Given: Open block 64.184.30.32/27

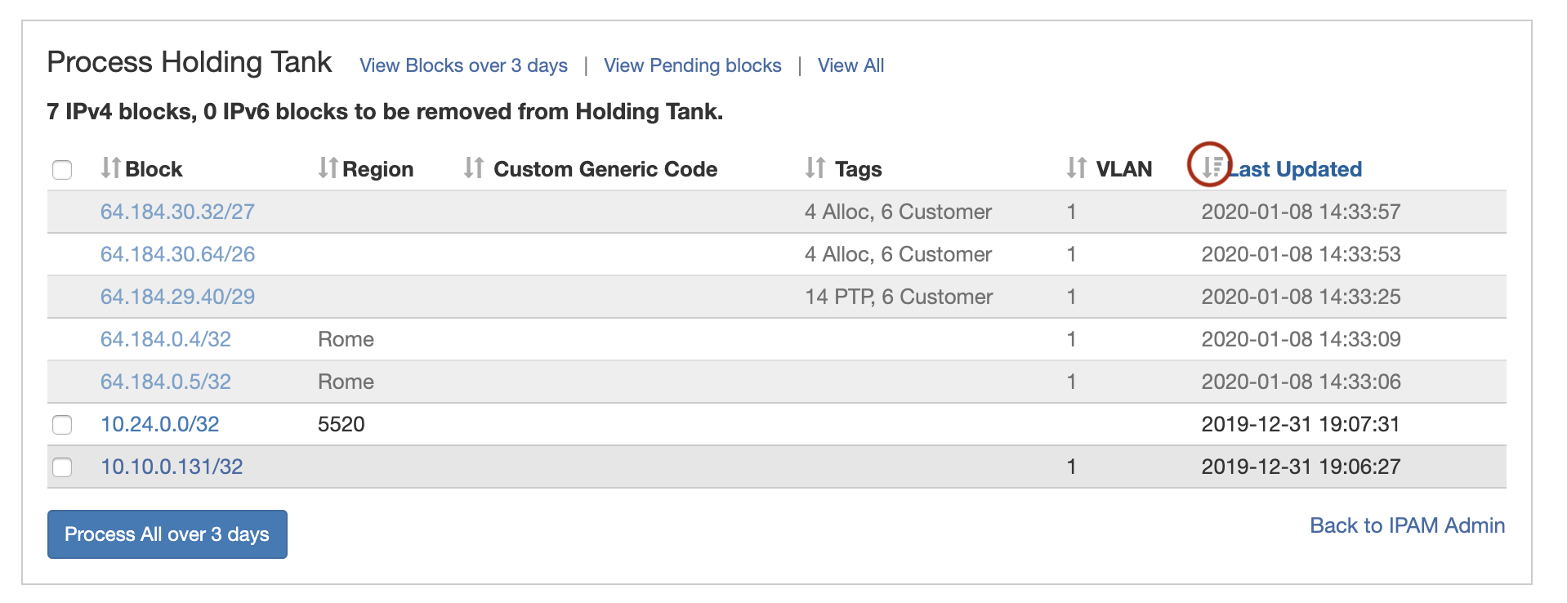Looking at the screenshot, I should pyautogui.click(x=177, y=212).
